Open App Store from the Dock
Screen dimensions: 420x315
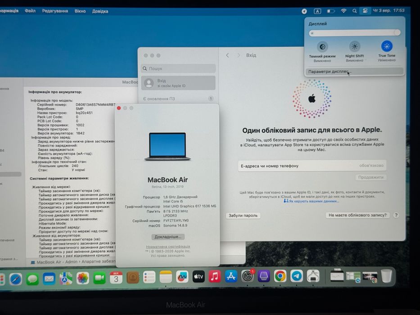pos(231,276)
